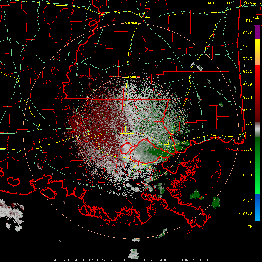Click the 61.2 legend value

(x=248, y=72)
